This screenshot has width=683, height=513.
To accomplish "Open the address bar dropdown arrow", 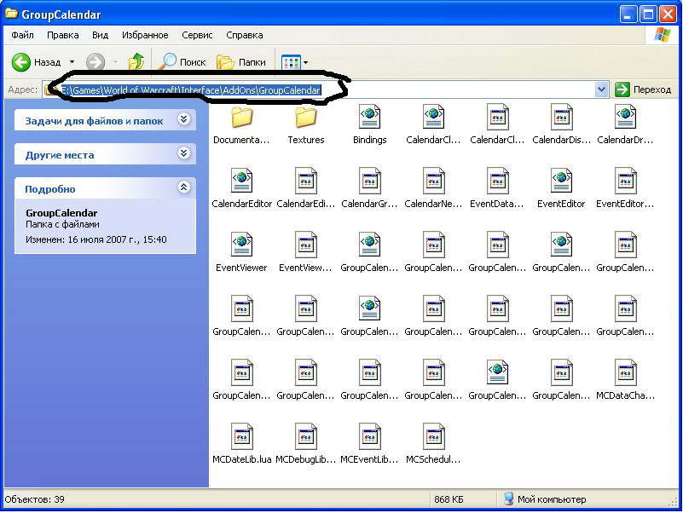I will coord(601,89).
